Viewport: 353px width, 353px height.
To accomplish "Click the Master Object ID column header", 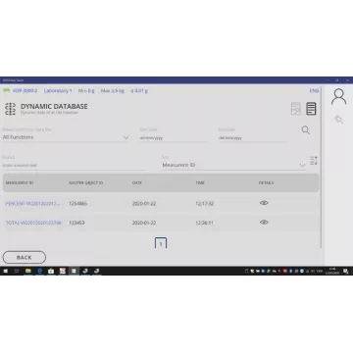I will click(85, 182).
